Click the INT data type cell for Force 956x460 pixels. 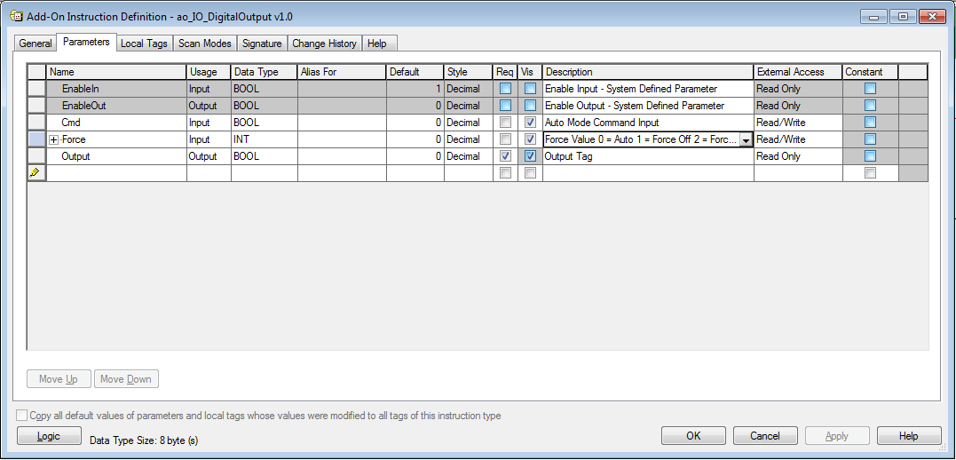coord(264,139)
